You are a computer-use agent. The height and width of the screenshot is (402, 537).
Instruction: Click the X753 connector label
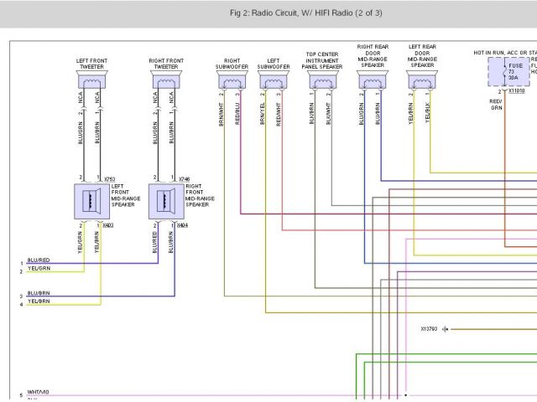[110, 179]
